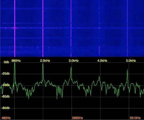Select the 2.0kHz frequency marker label
The image size is (144, 120).
45,61
